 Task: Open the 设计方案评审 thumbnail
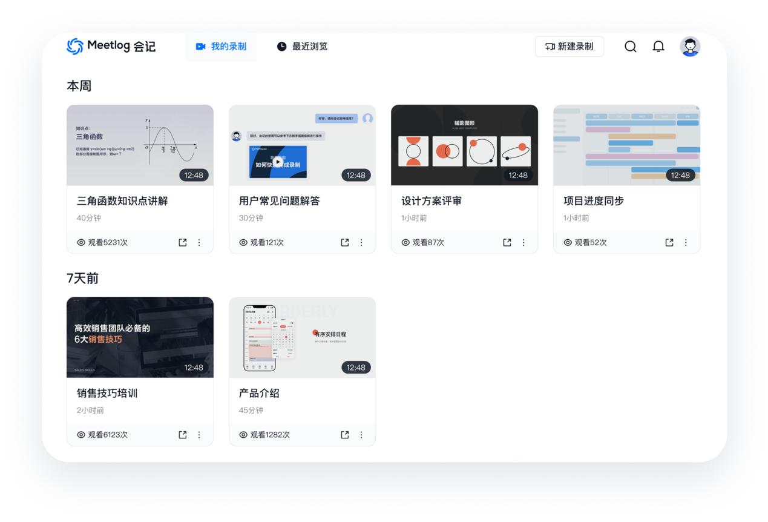464,145
